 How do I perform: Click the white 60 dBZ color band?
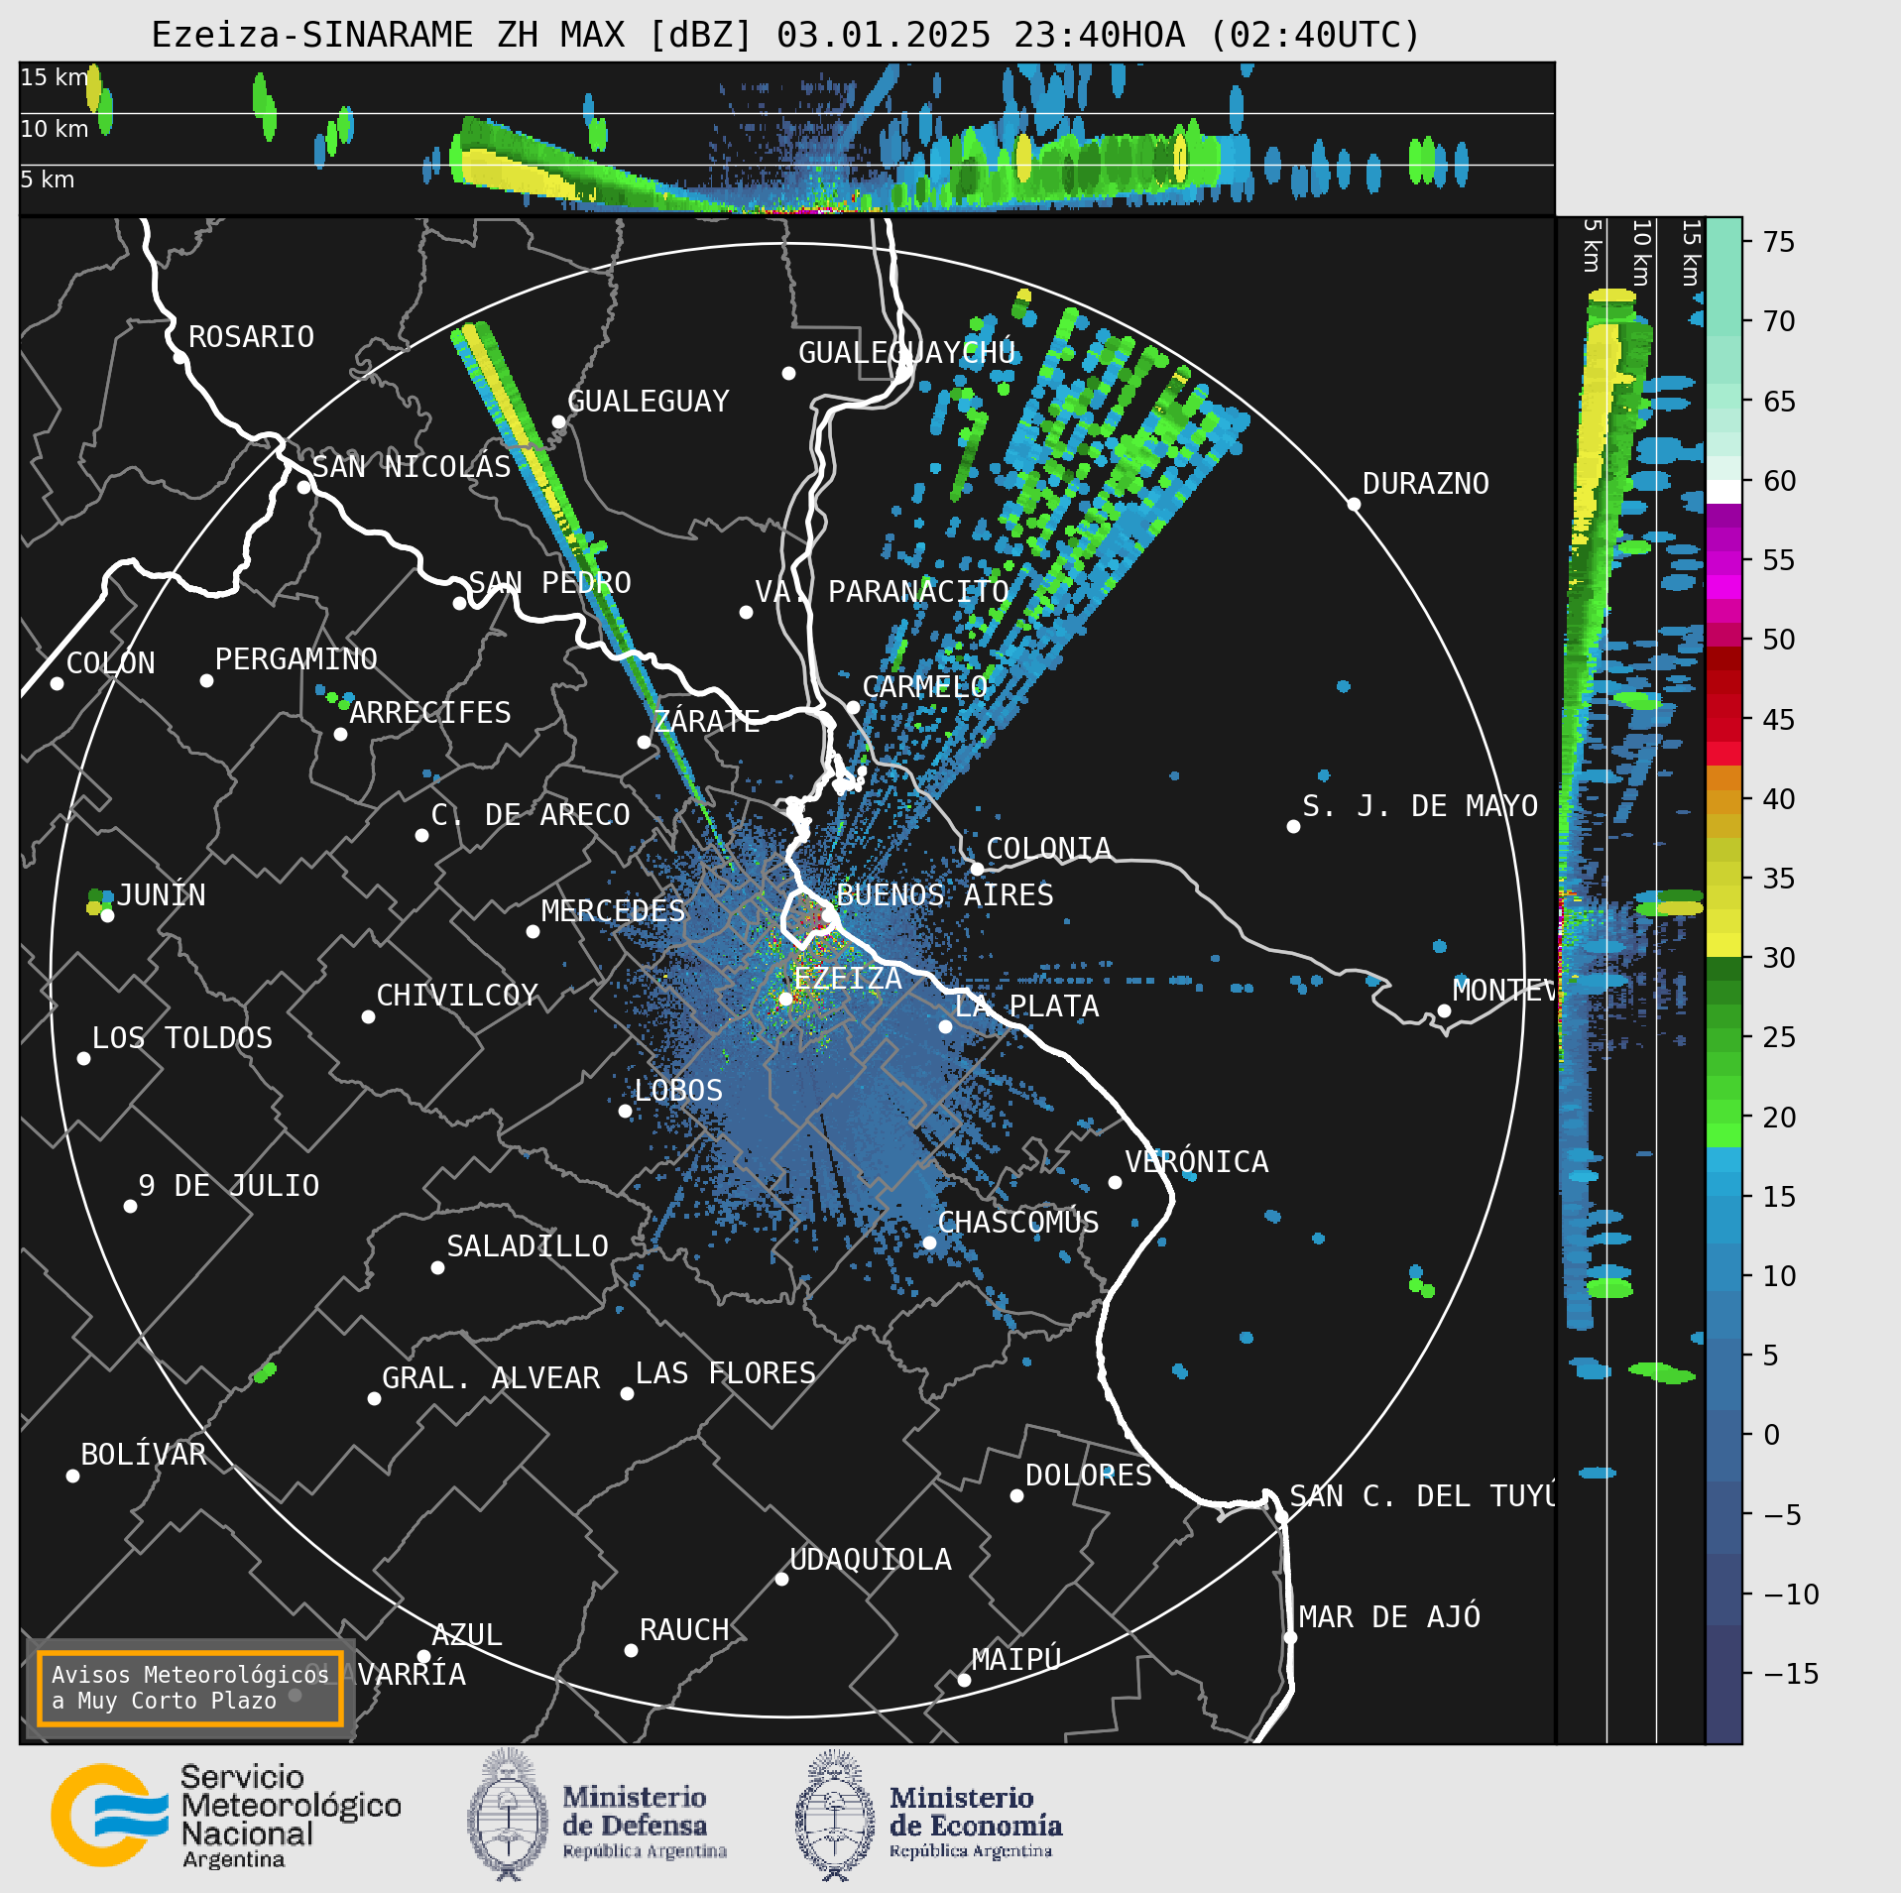(x=1723, y=492)
